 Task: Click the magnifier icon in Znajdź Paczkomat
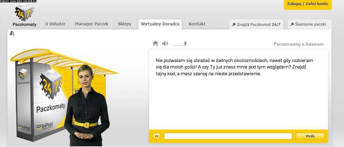tap(234, 24)
